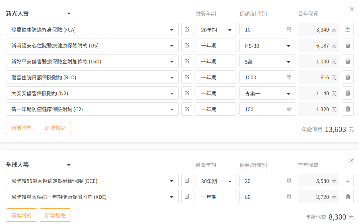Screen dimensions: 359x224
Task: Click 新增附約 under 新光人壽
Action: coord(22,127)
